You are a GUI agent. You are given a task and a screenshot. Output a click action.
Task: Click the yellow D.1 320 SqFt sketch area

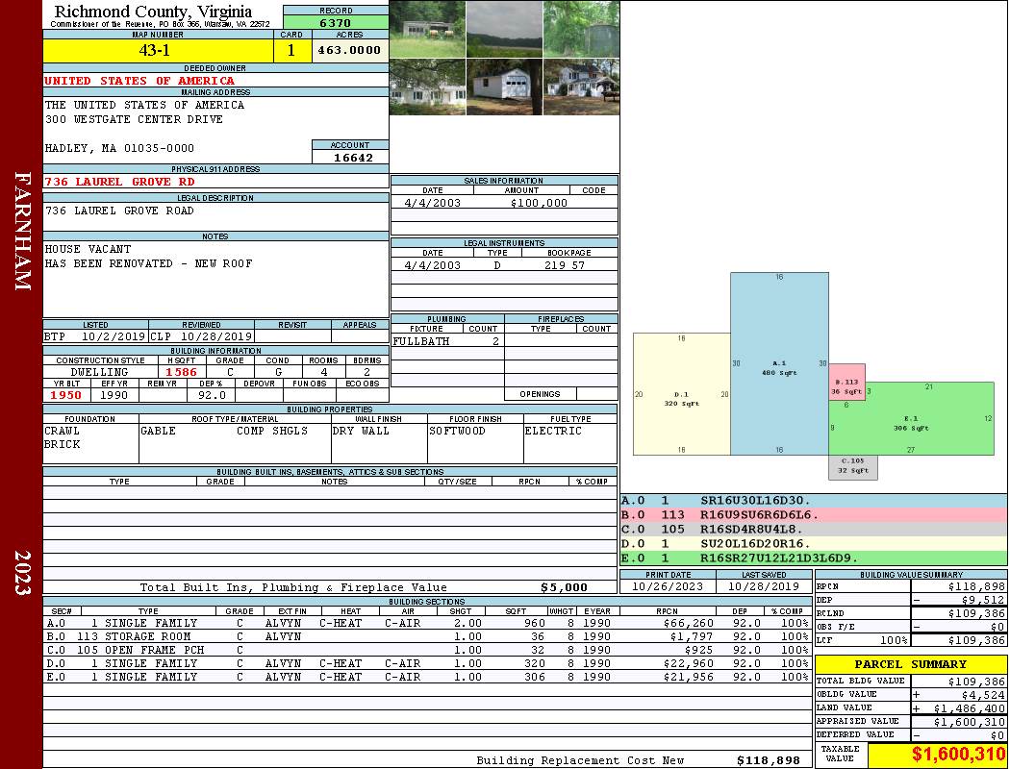(681, 394)
